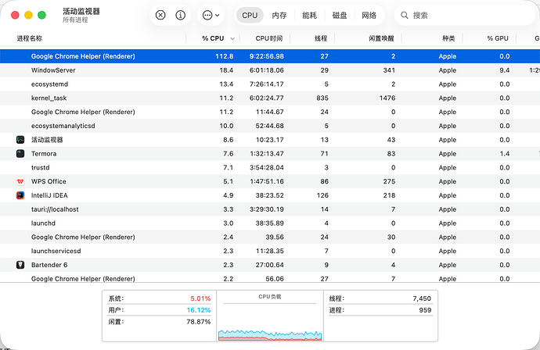
Task: Open the more actions ellipsis menu
Action: pyautogui.click(x=211, y=15)
